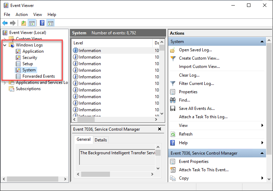This screenshot has width=273, height=191.
Task: Click the Back arrow toolbar icon
Action: click(x=5, y=23)
